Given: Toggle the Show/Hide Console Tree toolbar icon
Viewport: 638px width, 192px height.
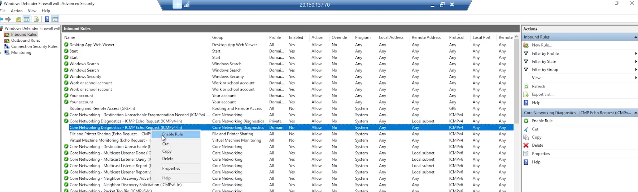Looking at the screenshot, I should (27, 19).
